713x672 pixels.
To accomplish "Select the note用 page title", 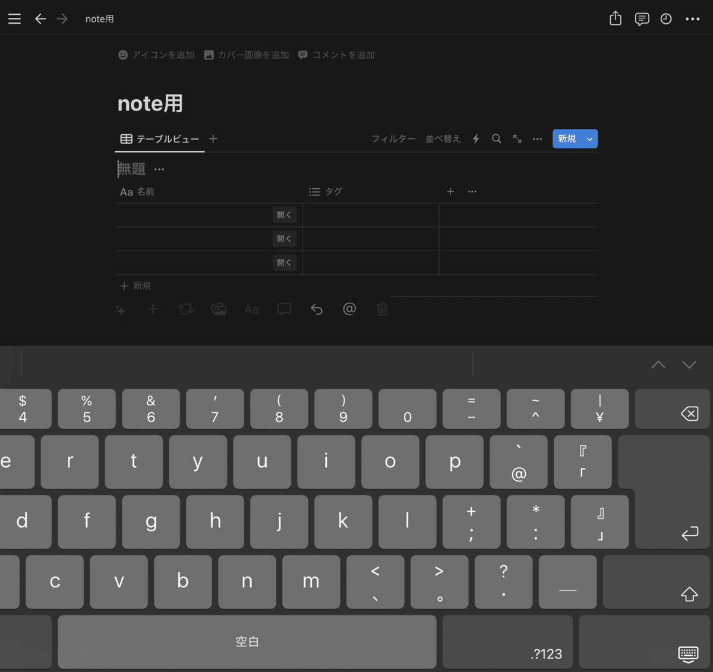I will pyautogui.click(x=150, y=104).
